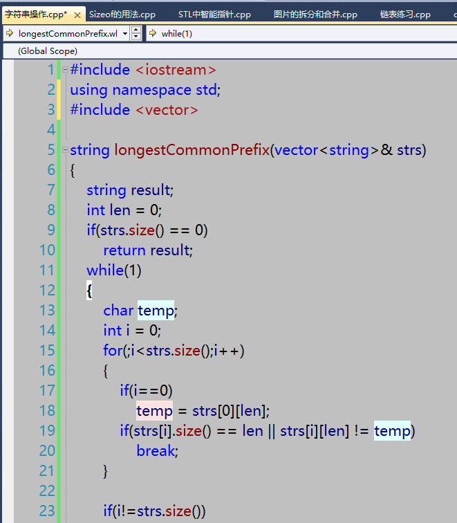Click the breakpoint margin beside line 6

point(8,170)
